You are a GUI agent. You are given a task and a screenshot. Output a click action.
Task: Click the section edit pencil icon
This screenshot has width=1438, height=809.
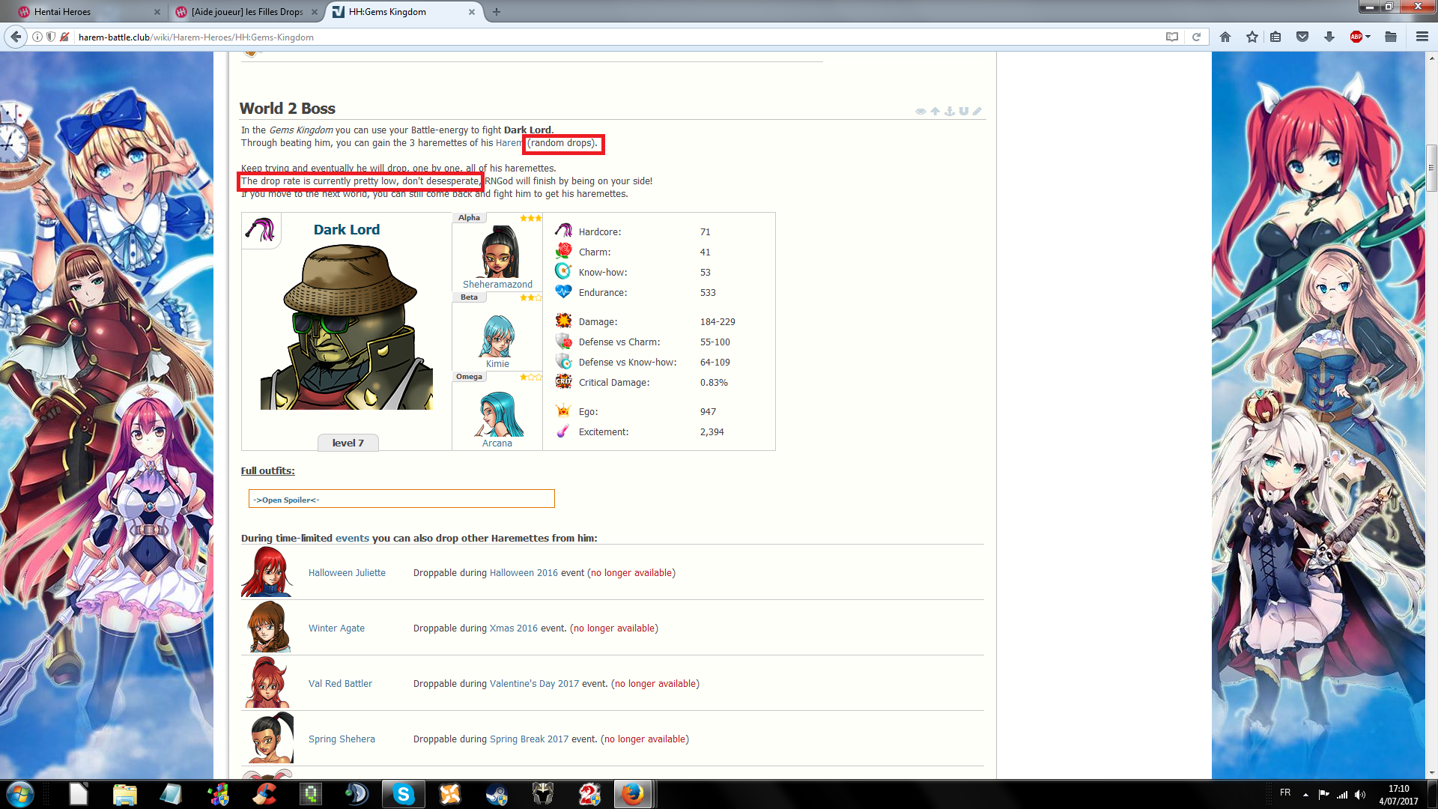pos(977,111)
